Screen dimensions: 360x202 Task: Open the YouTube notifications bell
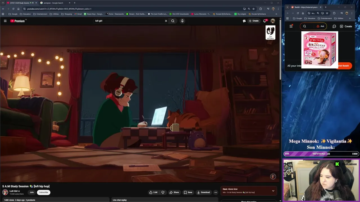(x=265, y=21)
